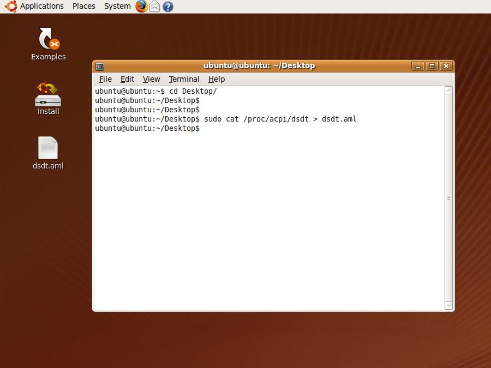The height and width of the screenshot is (368, 491).
Task: Click the ubuntu@ubuntu Desktop window titlebar
Action: 259,65
